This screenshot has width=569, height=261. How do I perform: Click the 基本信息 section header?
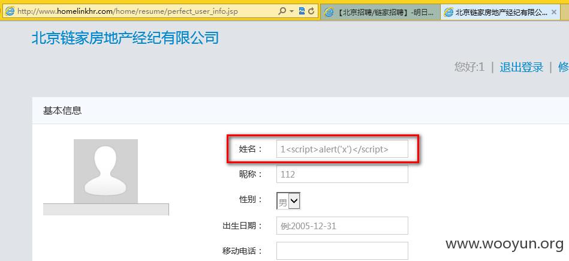pyautogui.click(x=62, y=110)
